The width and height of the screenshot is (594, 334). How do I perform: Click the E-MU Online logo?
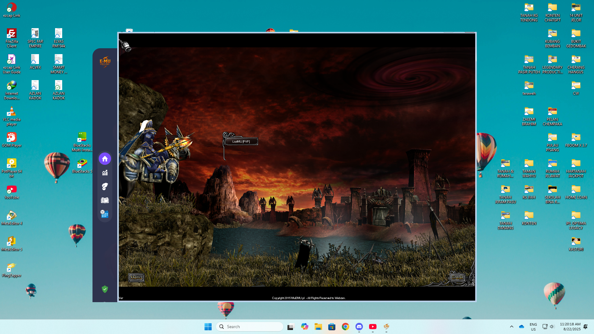click(x=105, y=62)
